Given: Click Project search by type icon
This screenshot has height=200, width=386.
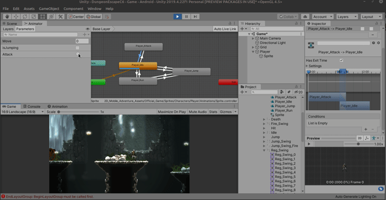Looking at the screenshot, I should click(282, 92).
